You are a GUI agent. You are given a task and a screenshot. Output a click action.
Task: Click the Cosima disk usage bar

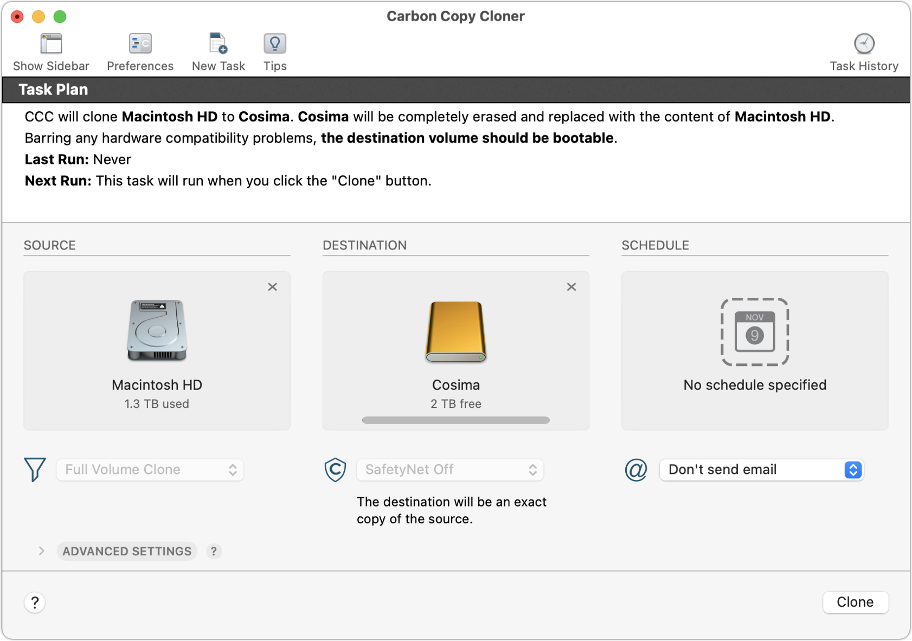455,420
